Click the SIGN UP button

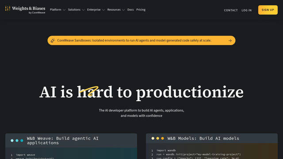coord(268,10)
